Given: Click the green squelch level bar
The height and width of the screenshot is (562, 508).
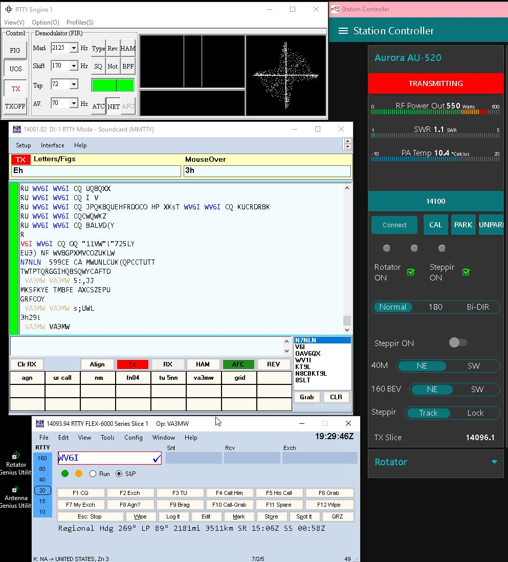Looking at the screenshot, I should tap(113, 85).
